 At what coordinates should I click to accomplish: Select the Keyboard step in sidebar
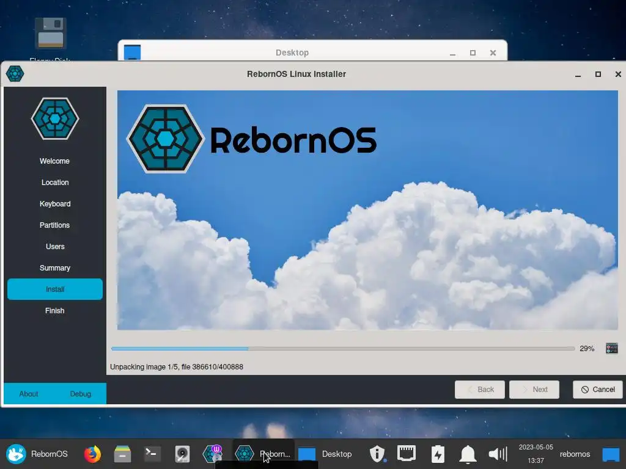[54, 204]
